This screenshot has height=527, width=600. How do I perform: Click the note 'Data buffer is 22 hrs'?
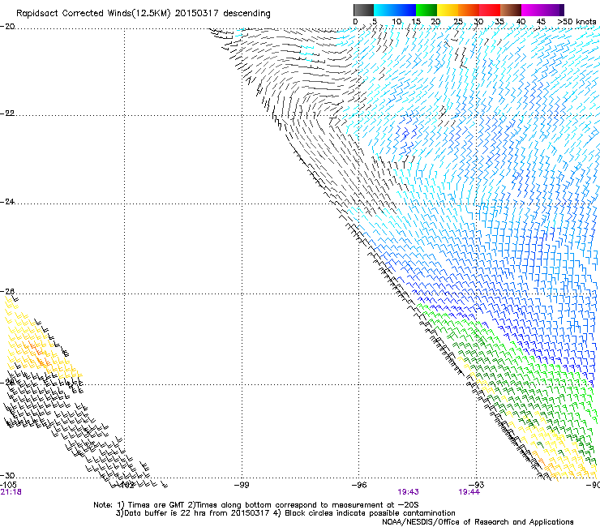pos(165,513)
